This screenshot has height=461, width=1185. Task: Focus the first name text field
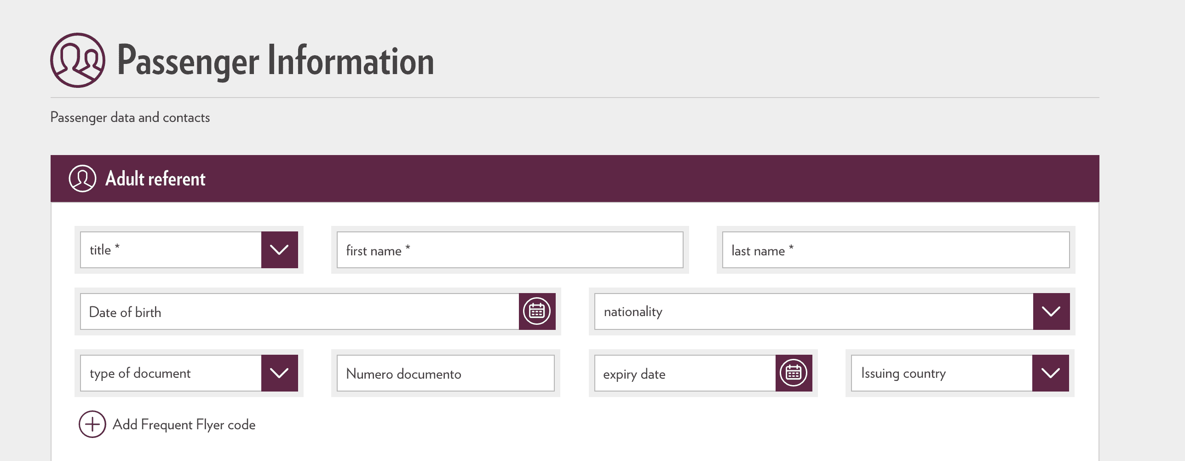510,250
